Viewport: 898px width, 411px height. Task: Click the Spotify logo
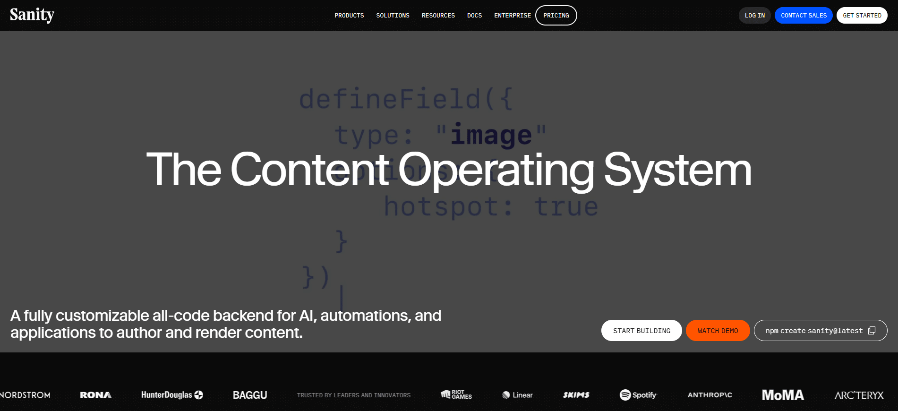point(638,395)
